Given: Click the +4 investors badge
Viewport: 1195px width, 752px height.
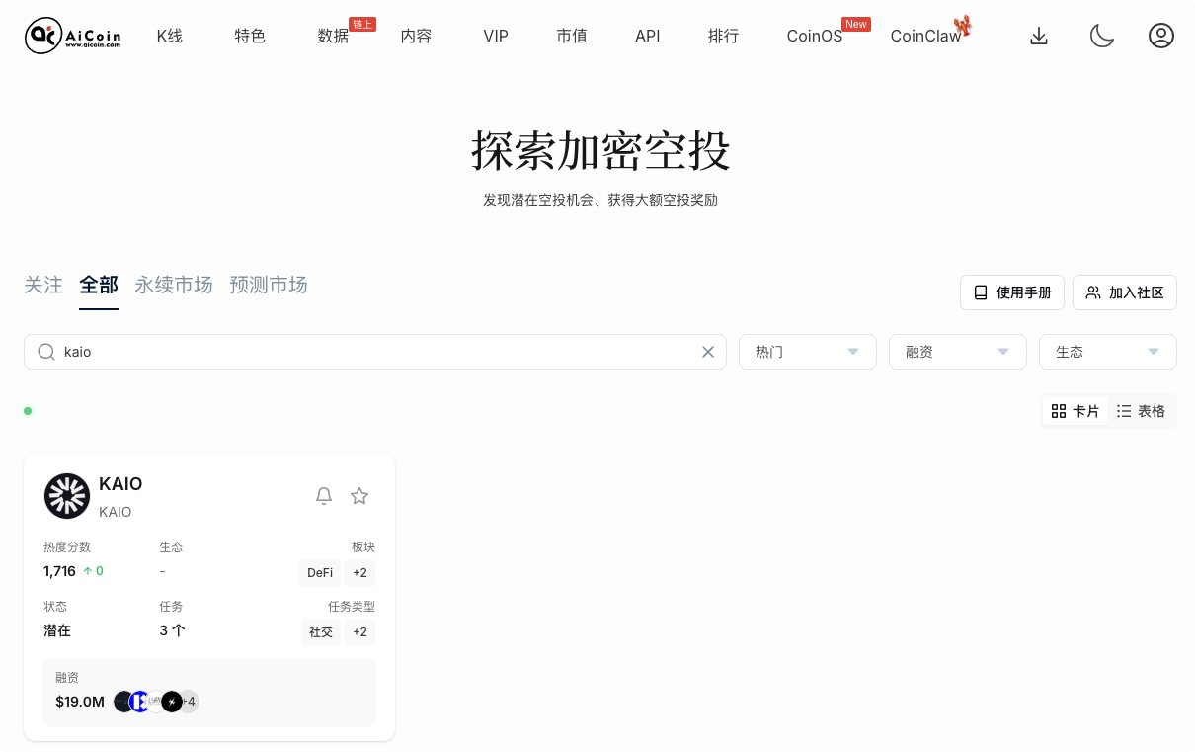Looking at the screenshot, I should [x=189, y=702].
